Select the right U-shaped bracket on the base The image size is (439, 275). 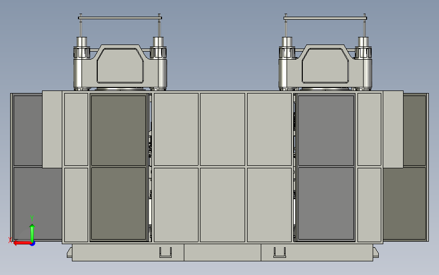[280, 252]
